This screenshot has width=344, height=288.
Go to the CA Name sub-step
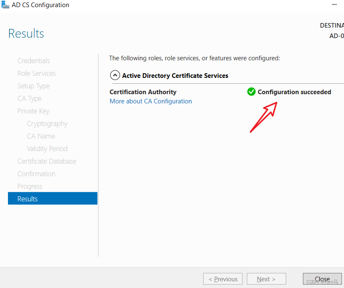(x=41, y=136)
